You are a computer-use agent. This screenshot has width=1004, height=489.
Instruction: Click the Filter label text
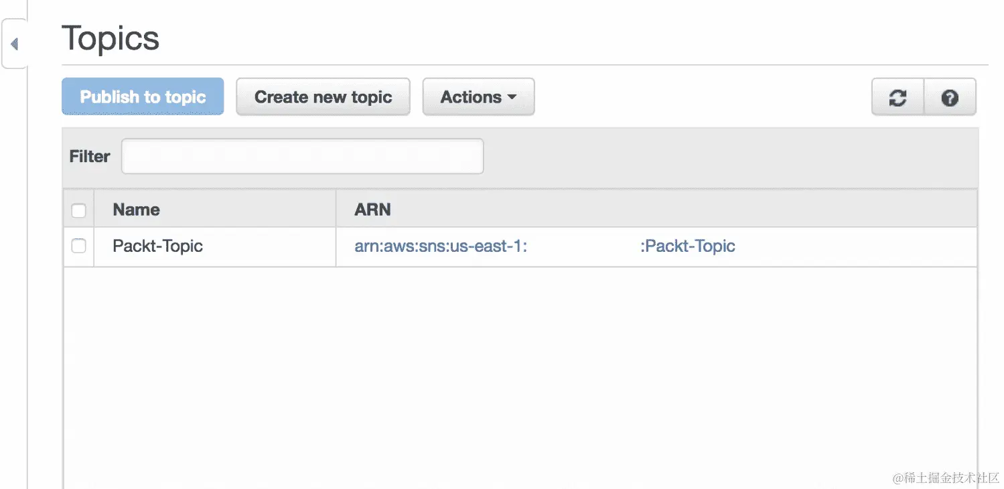point(90,156)
